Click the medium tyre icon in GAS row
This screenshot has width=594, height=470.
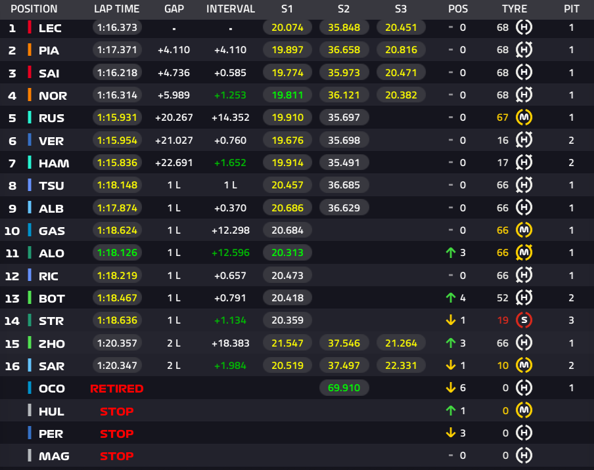[x=524, y=230]
